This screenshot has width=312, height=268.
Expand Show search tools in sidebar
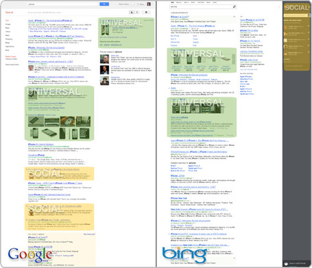coord(12,64)
